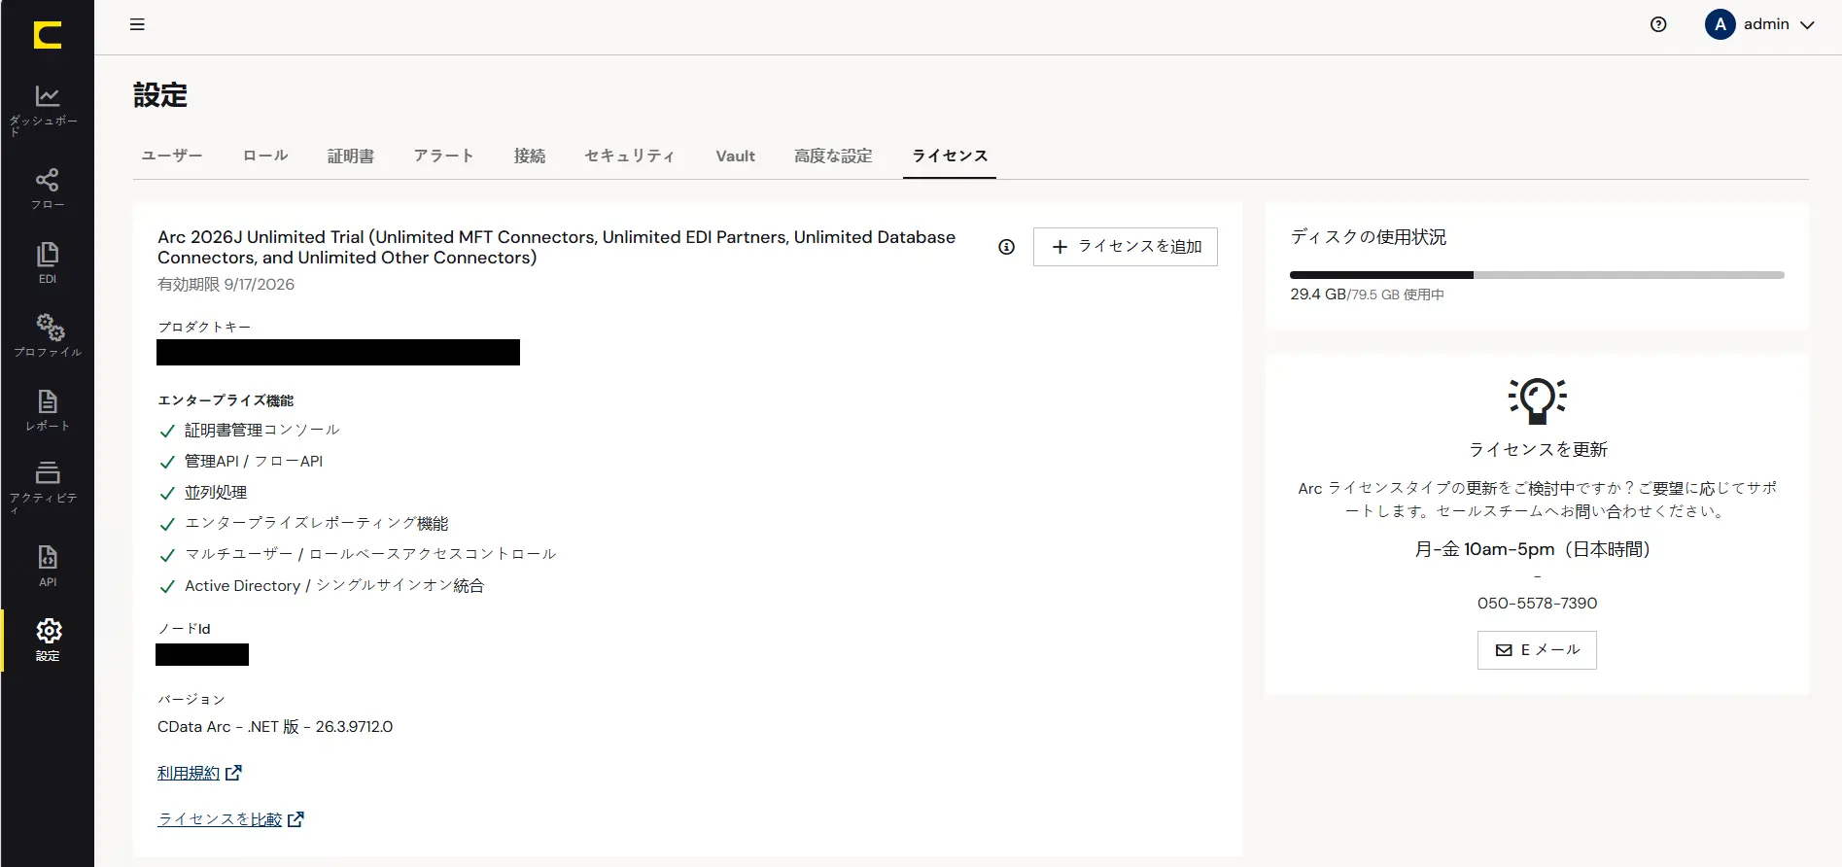1842x867 pixels.
Task: Click the Eメール button
Action: click(1537, 650)
